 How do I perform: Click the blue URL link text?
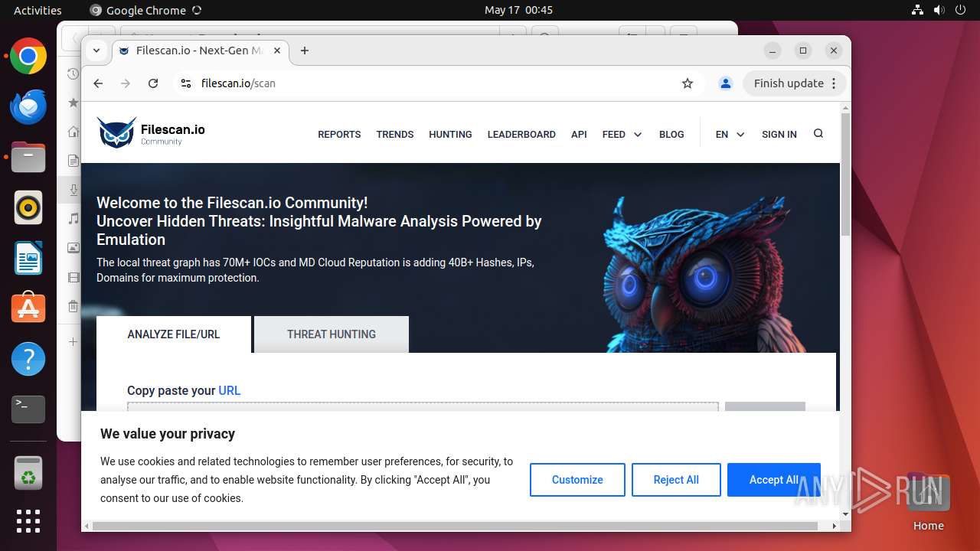[x=230, y=390]
